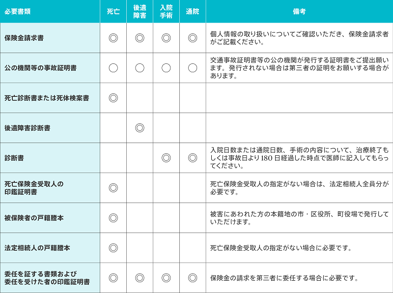
Task: Click circle for 公の機関等の事故証明書 under 後遺障害
Action: tap(140, 68)
